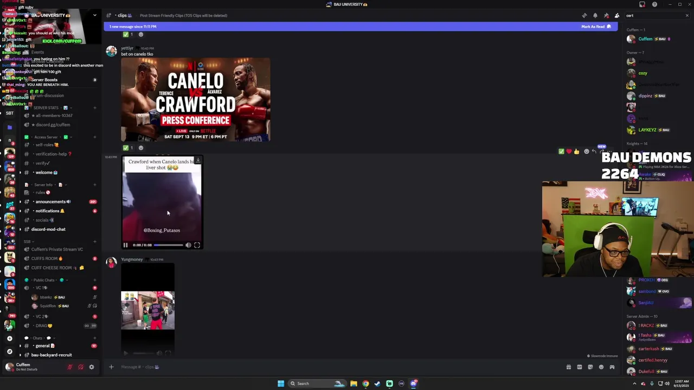Image resolution: width=694 pixels, height=390 pixels.
Task: Collapse the Chats category
Action: [39, 338]
